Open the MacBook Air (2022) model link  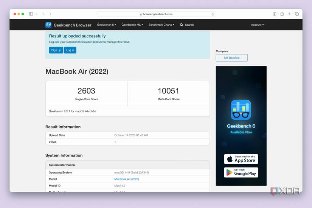(x=127, y=179)
